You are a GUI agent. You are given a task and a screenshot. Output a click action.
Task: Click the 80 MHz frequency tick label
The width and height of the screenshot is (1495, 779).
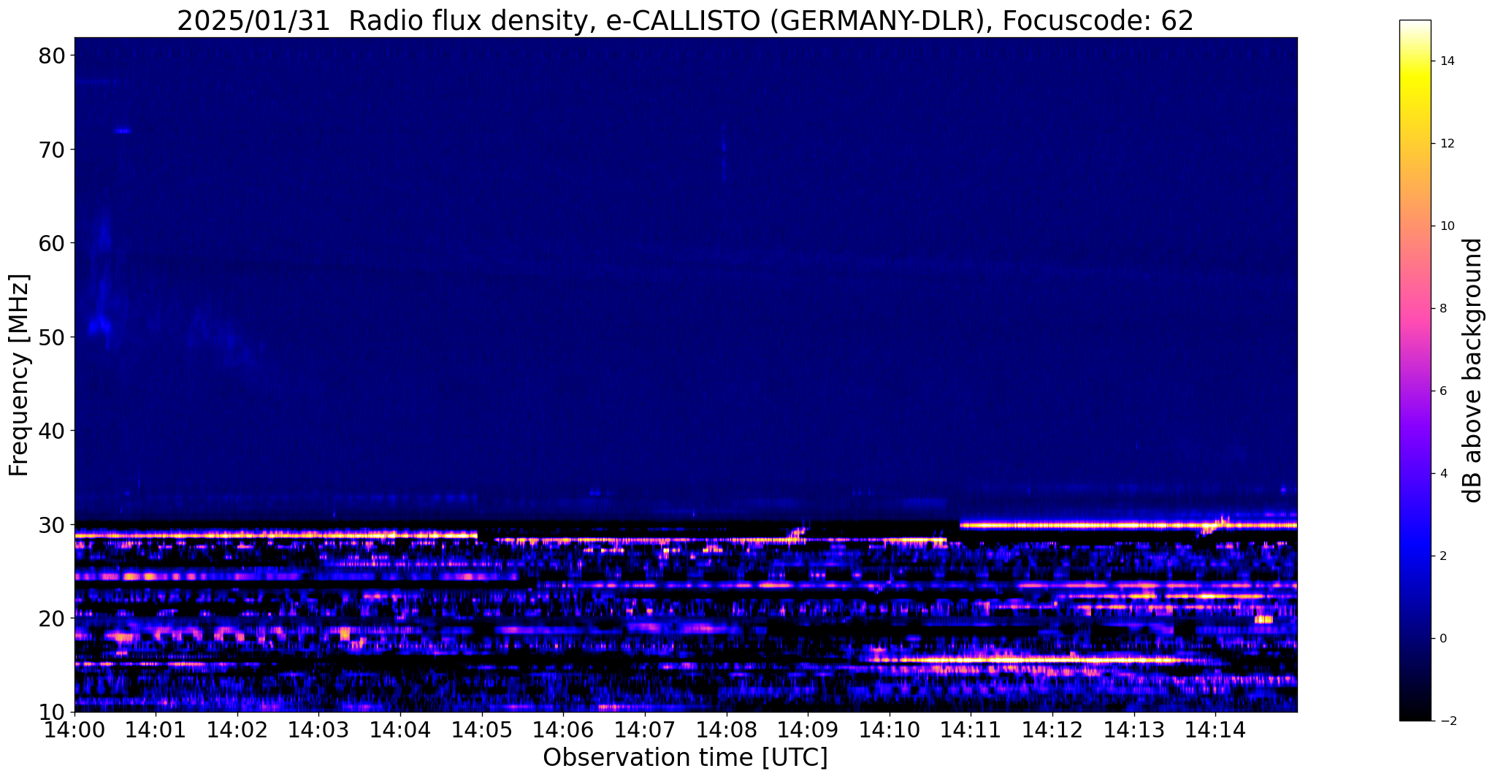click(51, 56)
